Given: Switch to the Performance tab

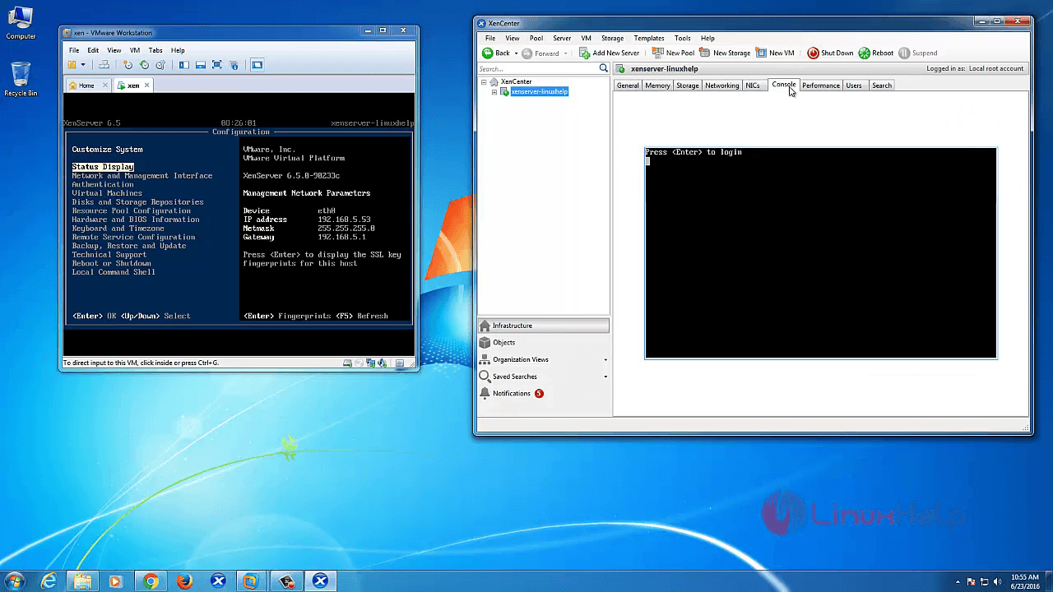Looking at the screenshot, I should tap(821, 86).
